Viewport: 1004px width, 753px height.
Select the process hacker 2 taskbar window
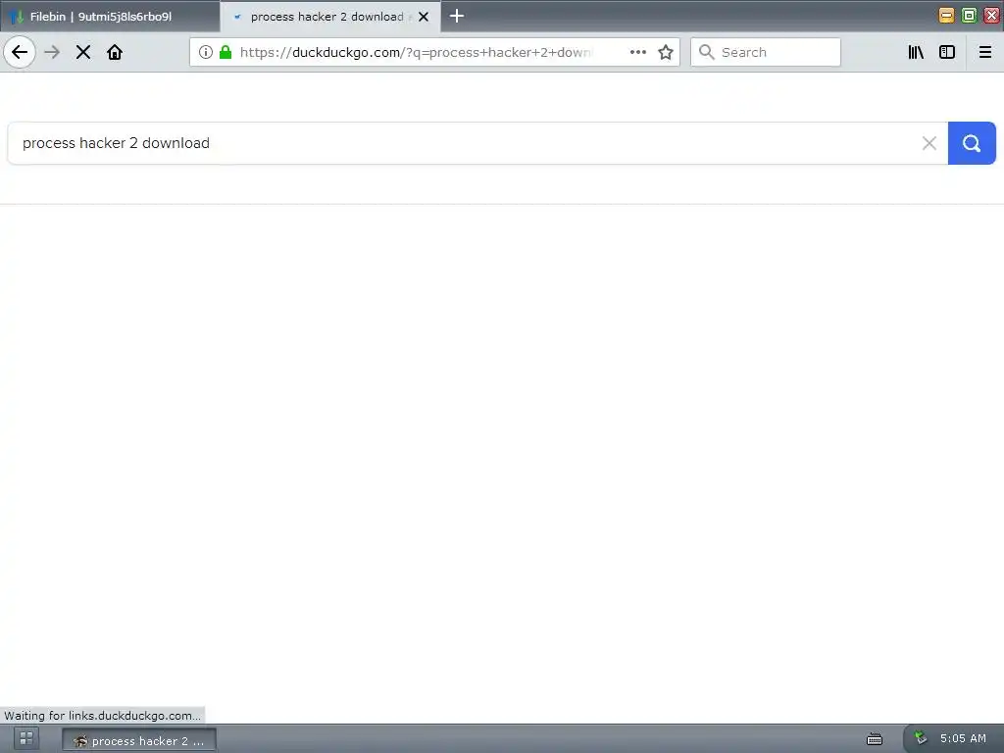coord(139,740)
